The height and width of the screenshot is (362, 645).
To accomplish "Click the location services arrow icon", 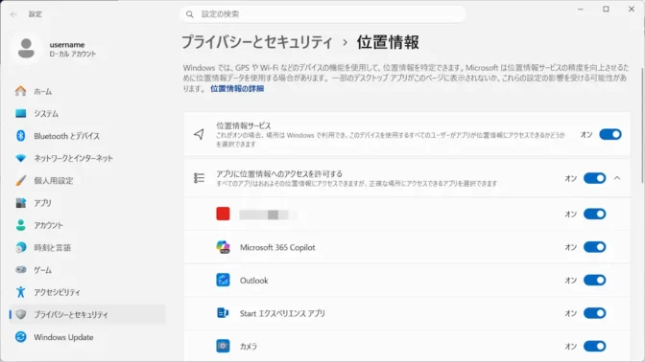I will coord(199,134).
